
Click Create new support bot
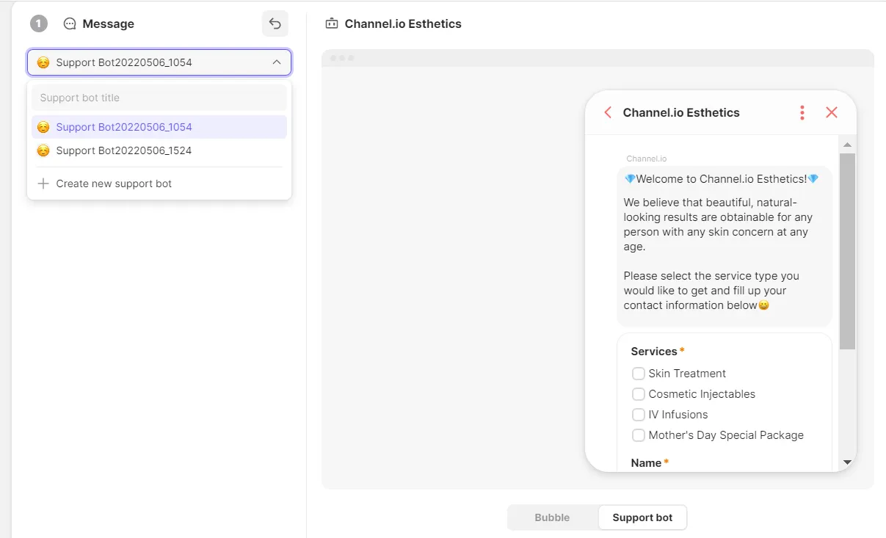(x=114, y=183)
